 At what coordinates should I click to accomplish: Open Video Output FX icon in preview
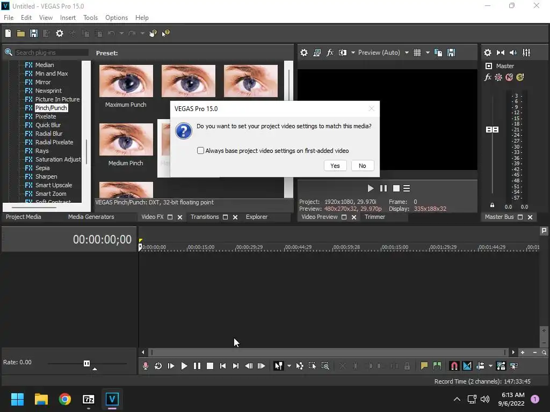tap(330, 53)
